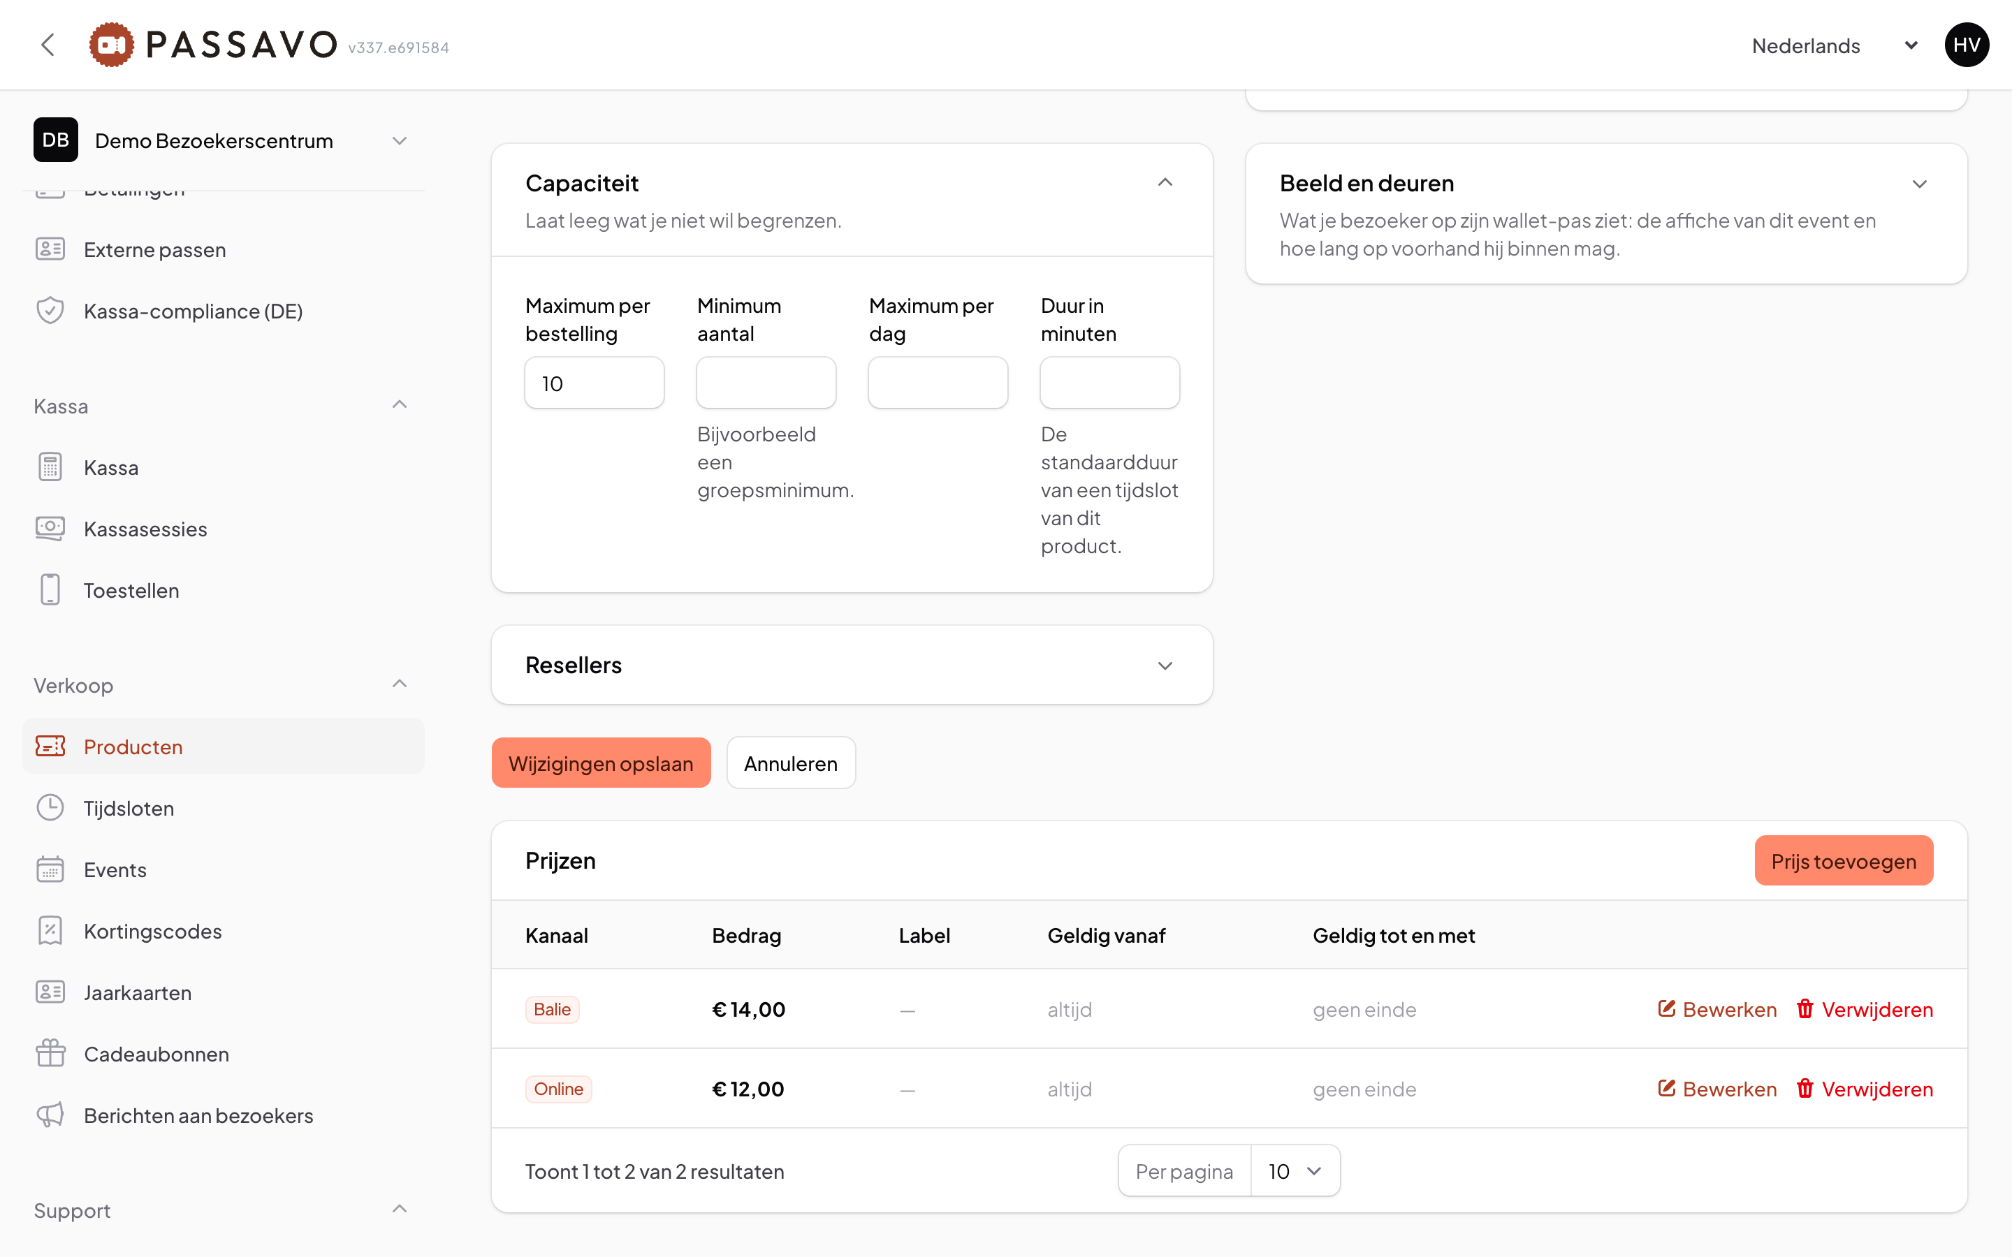This screenshot has width=2012, height=1257.
Task: Click the Kassa calculator icon
Action: point(50,467)
